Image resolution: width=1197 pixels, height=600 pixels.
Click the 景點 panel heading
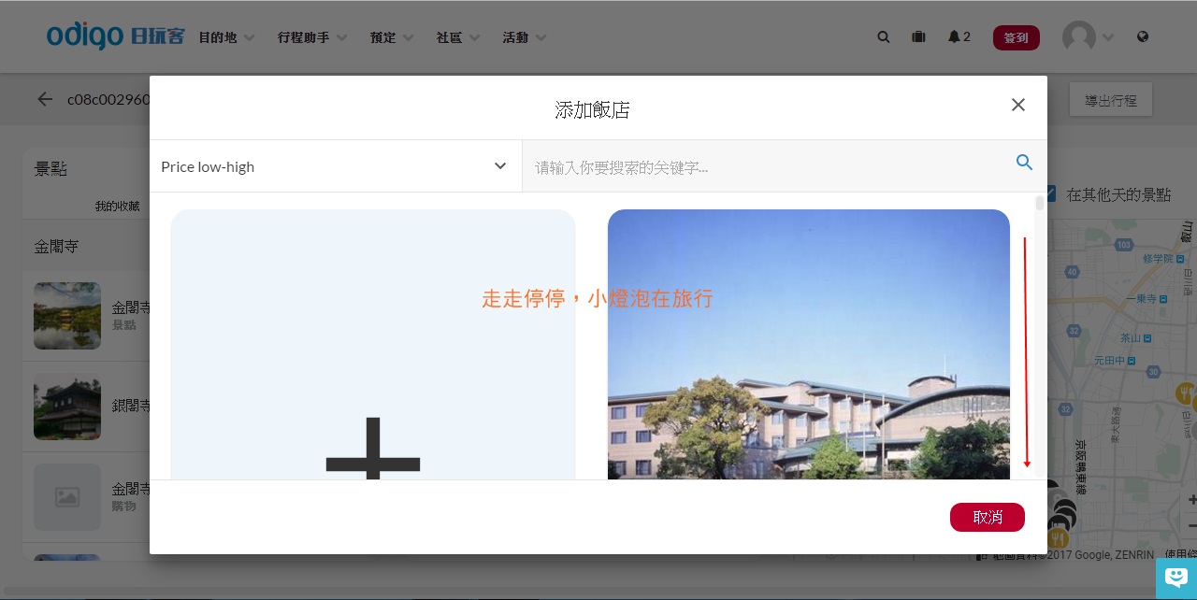[x=51, y=169]
